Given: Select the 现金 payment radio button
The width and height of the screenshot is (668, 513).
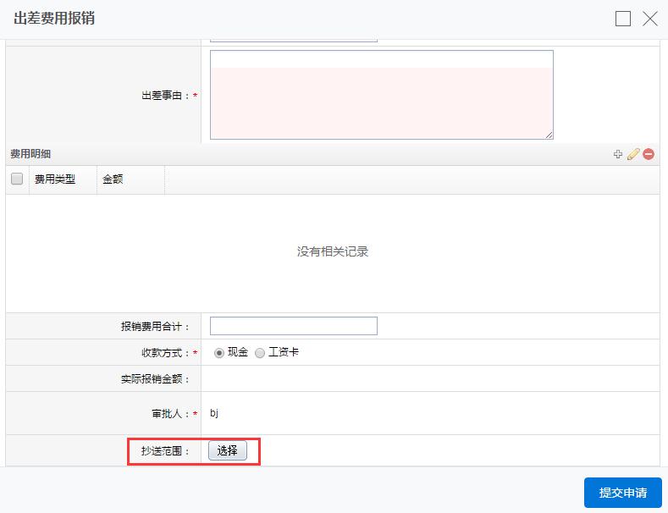Looking at the screenshot, I should point(219,353).
